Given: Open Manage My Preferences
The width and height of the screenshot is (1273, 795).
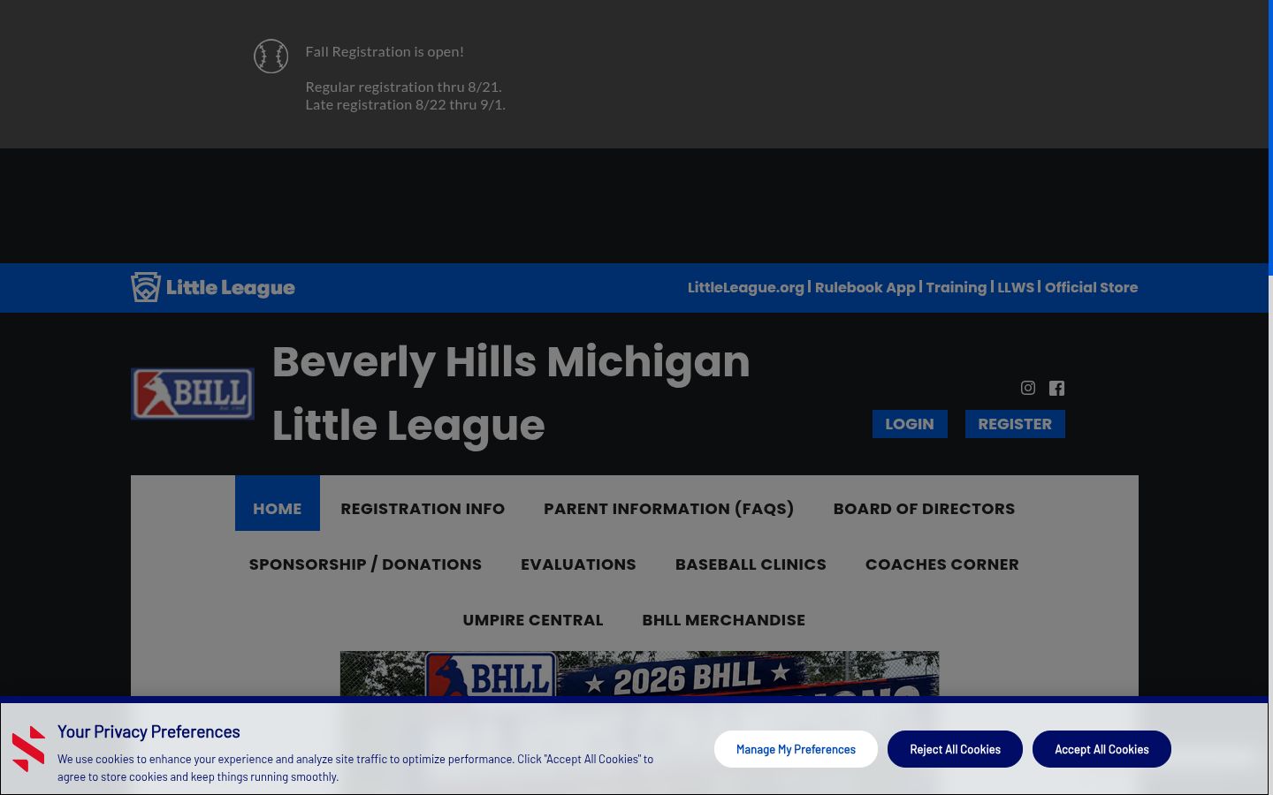Looking at the screenshot, I should tap(796, 749).
